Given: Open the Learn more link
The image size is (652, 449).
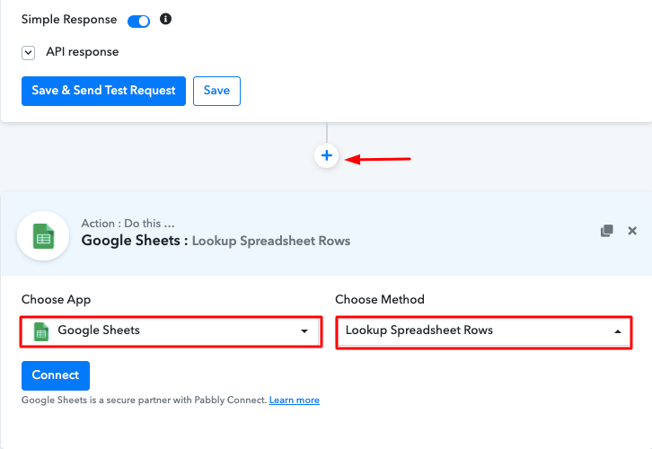Looking at the screenshot, I should coord(295,401).
